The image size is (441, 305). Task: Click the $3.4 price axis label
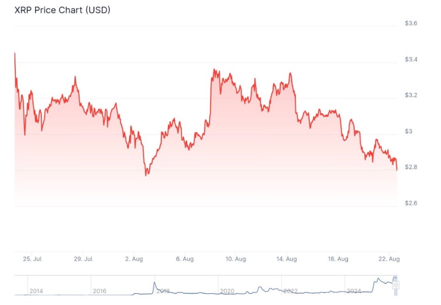[x=411, y=60]
